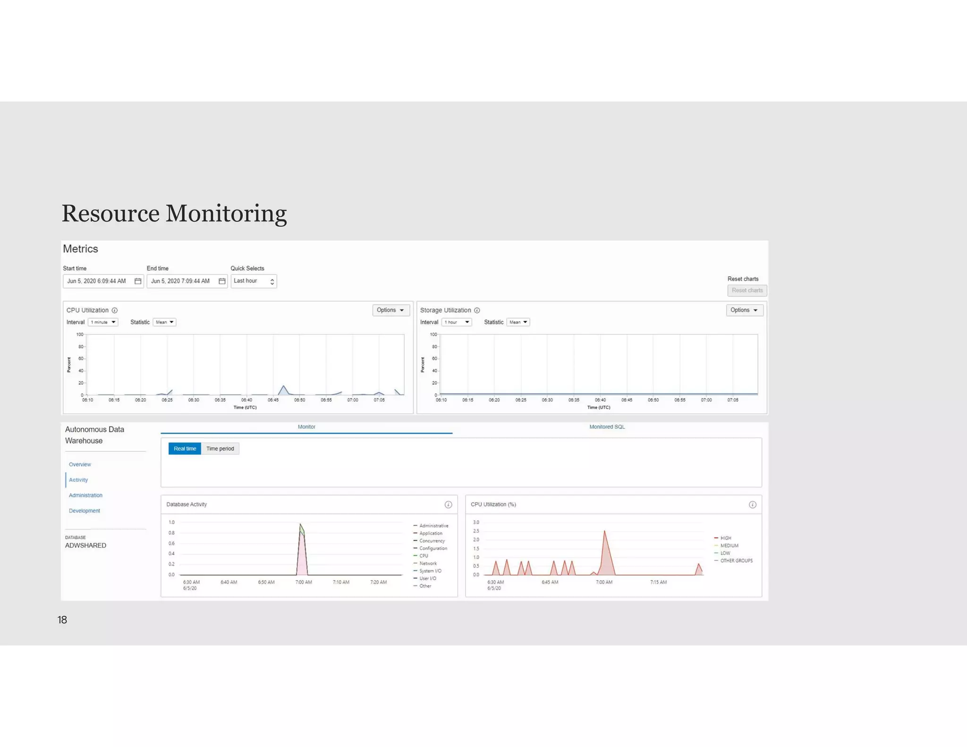Click the ADWSHARED database name
Viewport: 967px width, 747px height.
(85, 545)
